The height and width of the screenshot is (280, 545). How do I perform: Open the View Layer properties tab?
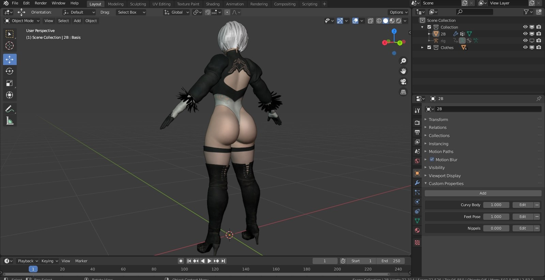click(417, 142)
